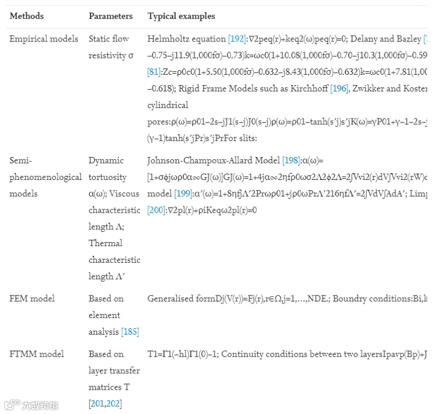Open reference [200] before ∇2pl(r) equation
Viewport: 442px width, 414px height.
(x=156, y=210)
